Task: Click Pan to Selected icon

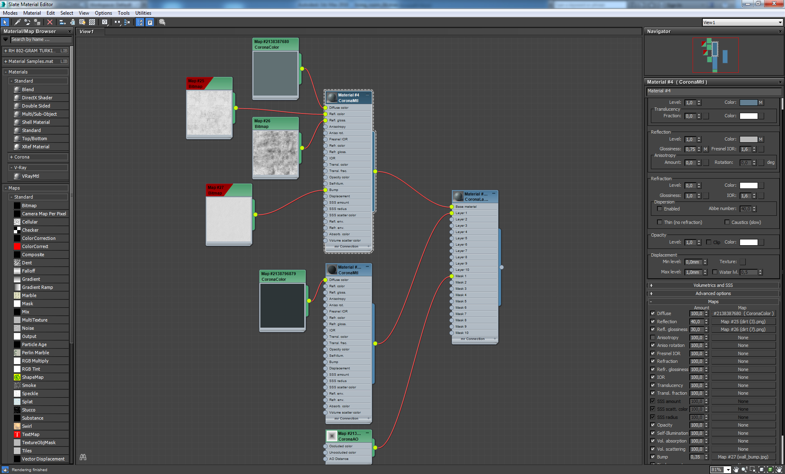Action: pyautogui.click(x=778, y=470)
